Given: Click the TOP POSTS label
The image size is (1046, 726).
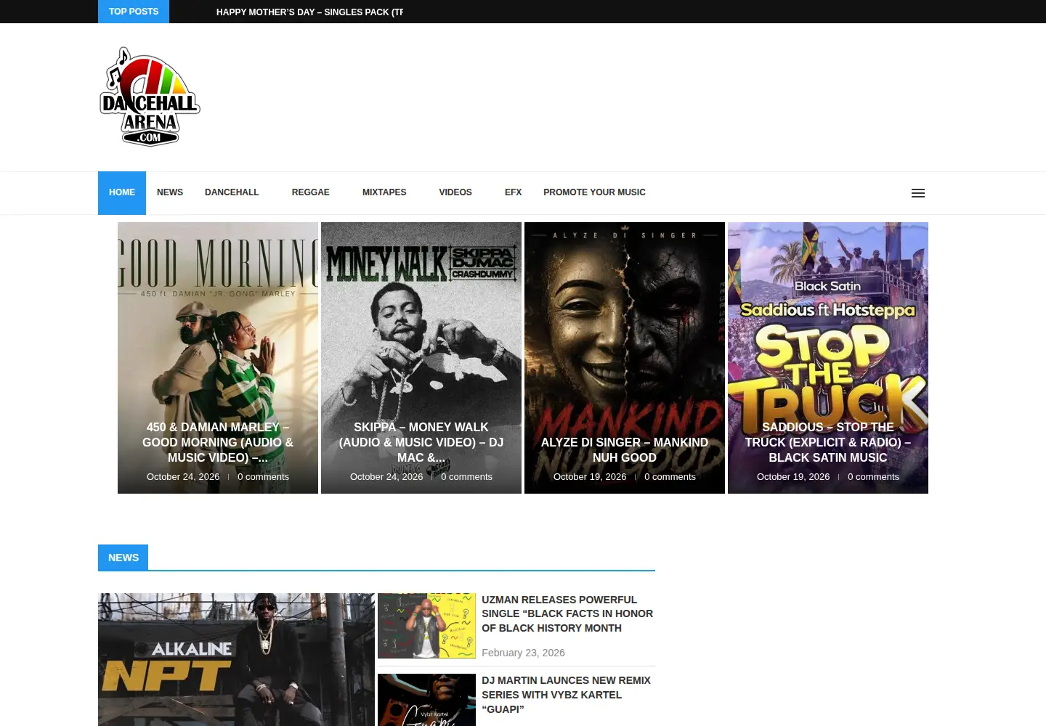Looking at the screenshot, I should 134,12.
